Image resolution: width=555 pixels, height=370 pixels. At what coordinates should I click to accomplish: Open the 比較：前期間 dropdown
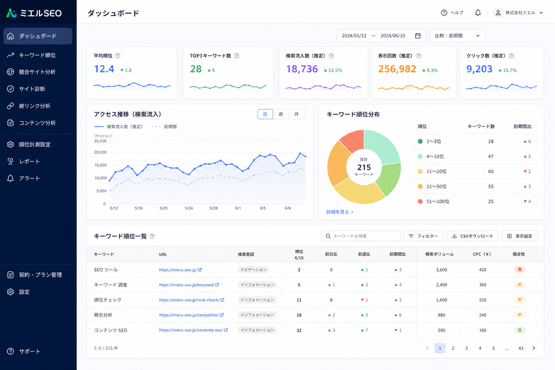457,36
